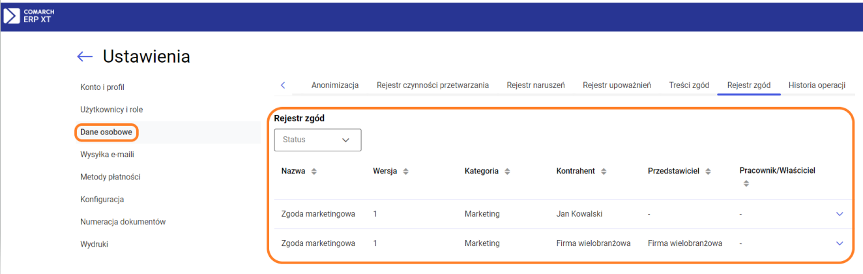863x274 pixels.
Task: Open Metody płatności settings section
Action: 110,177
